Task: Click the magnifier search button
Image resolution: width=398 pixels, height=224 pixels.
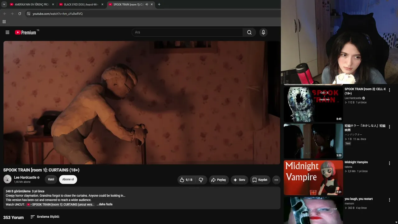Action: [x=249, y=32]
